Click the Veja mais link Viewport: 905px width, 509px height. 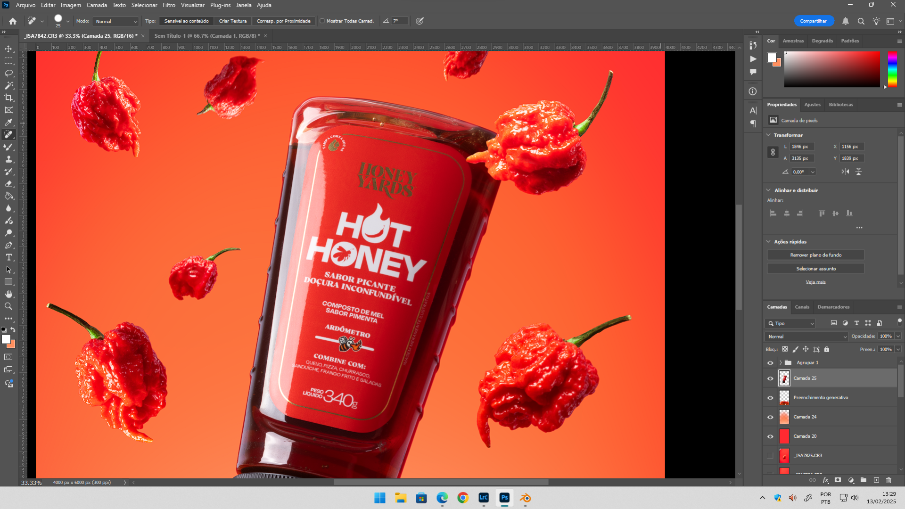click(x=815, y=282)
